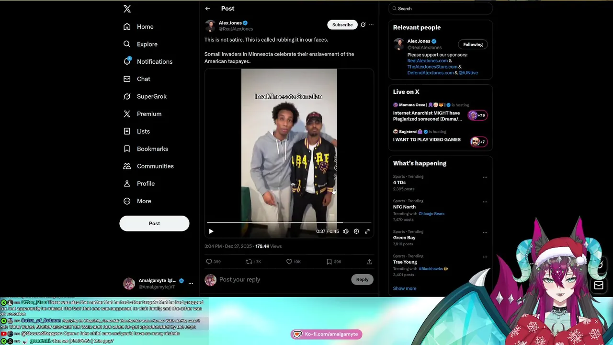Click the white Post button

(x=154, y=223)
